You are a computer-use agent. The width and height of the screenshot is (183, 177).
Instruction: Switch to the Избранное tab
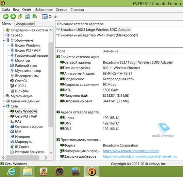tap(25, 24)
